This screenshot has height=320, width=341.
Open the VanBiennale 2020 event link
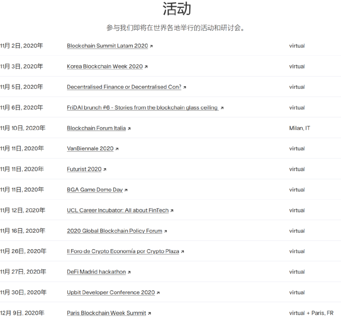click(90, 149)
